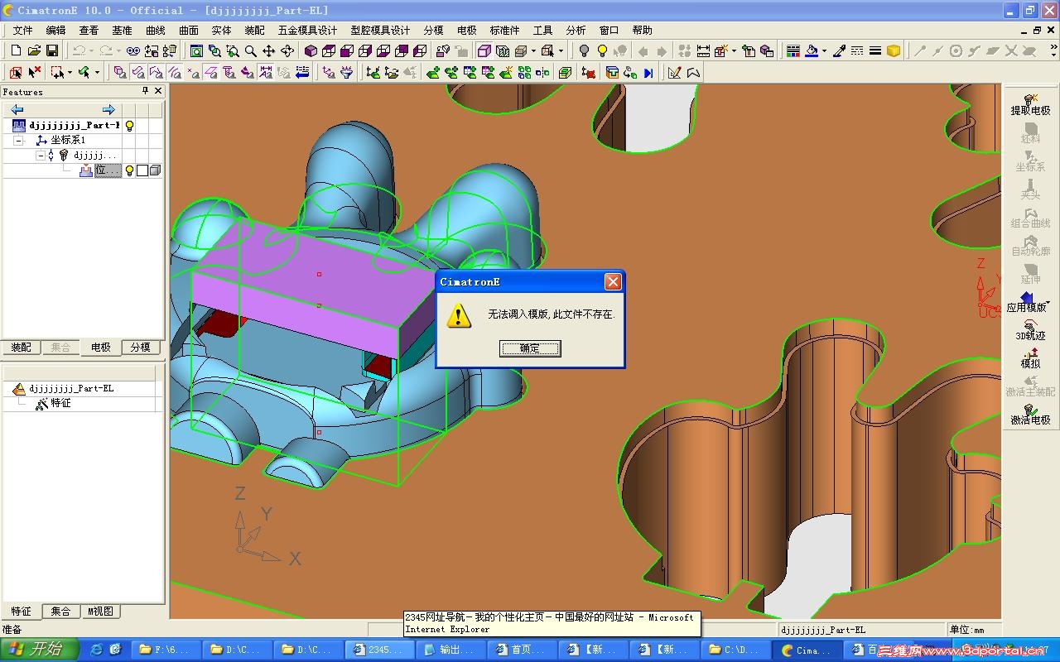The width and height of the screenshot is (1060, 662).
Task: Pin the Features panel
Action: coord(145,91)
